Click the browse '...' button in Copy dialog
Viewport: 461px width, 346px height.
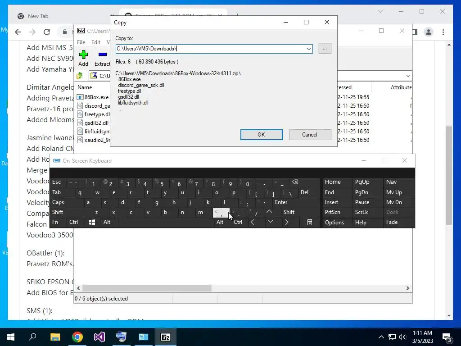[x=325, y=49]
